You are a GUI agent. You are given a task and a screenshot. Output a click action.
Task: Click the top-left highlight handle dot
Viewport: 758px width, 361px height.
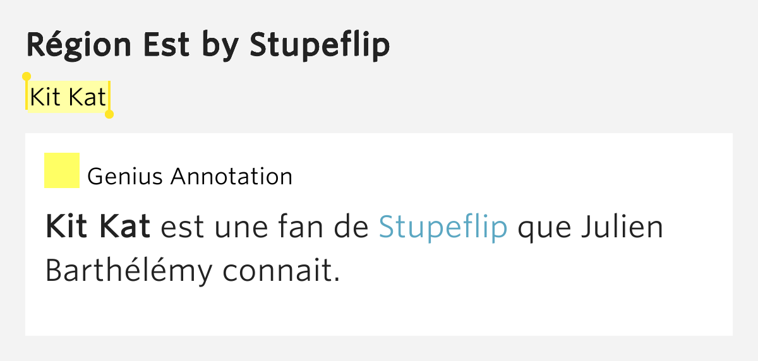[x=27, y=76]
